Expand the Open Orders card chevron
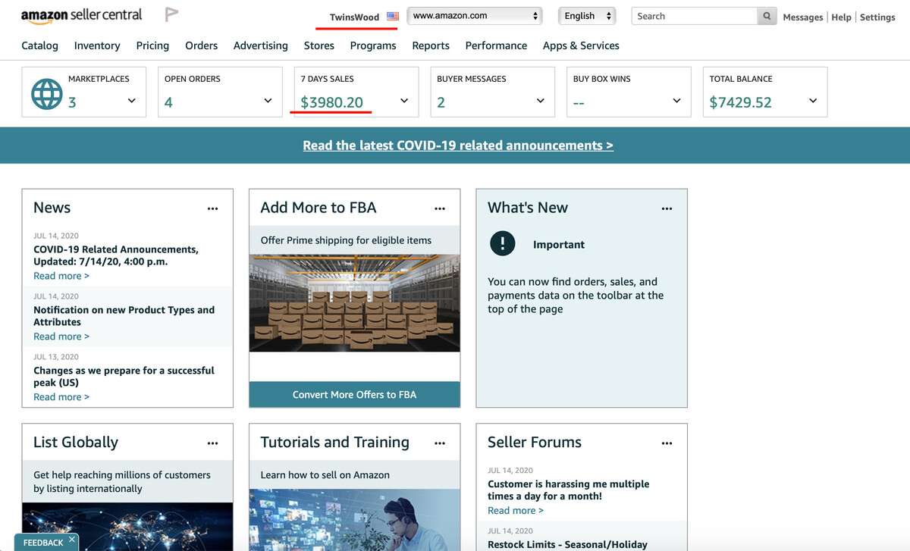Viewport: 910px width, 551px height. tap(268, 101)
